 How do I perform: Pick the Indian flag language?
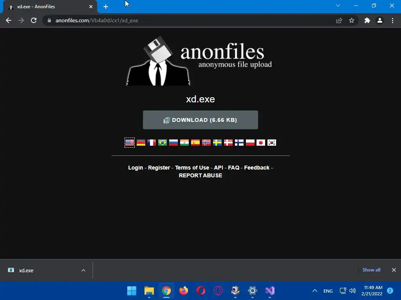(184, 143)
